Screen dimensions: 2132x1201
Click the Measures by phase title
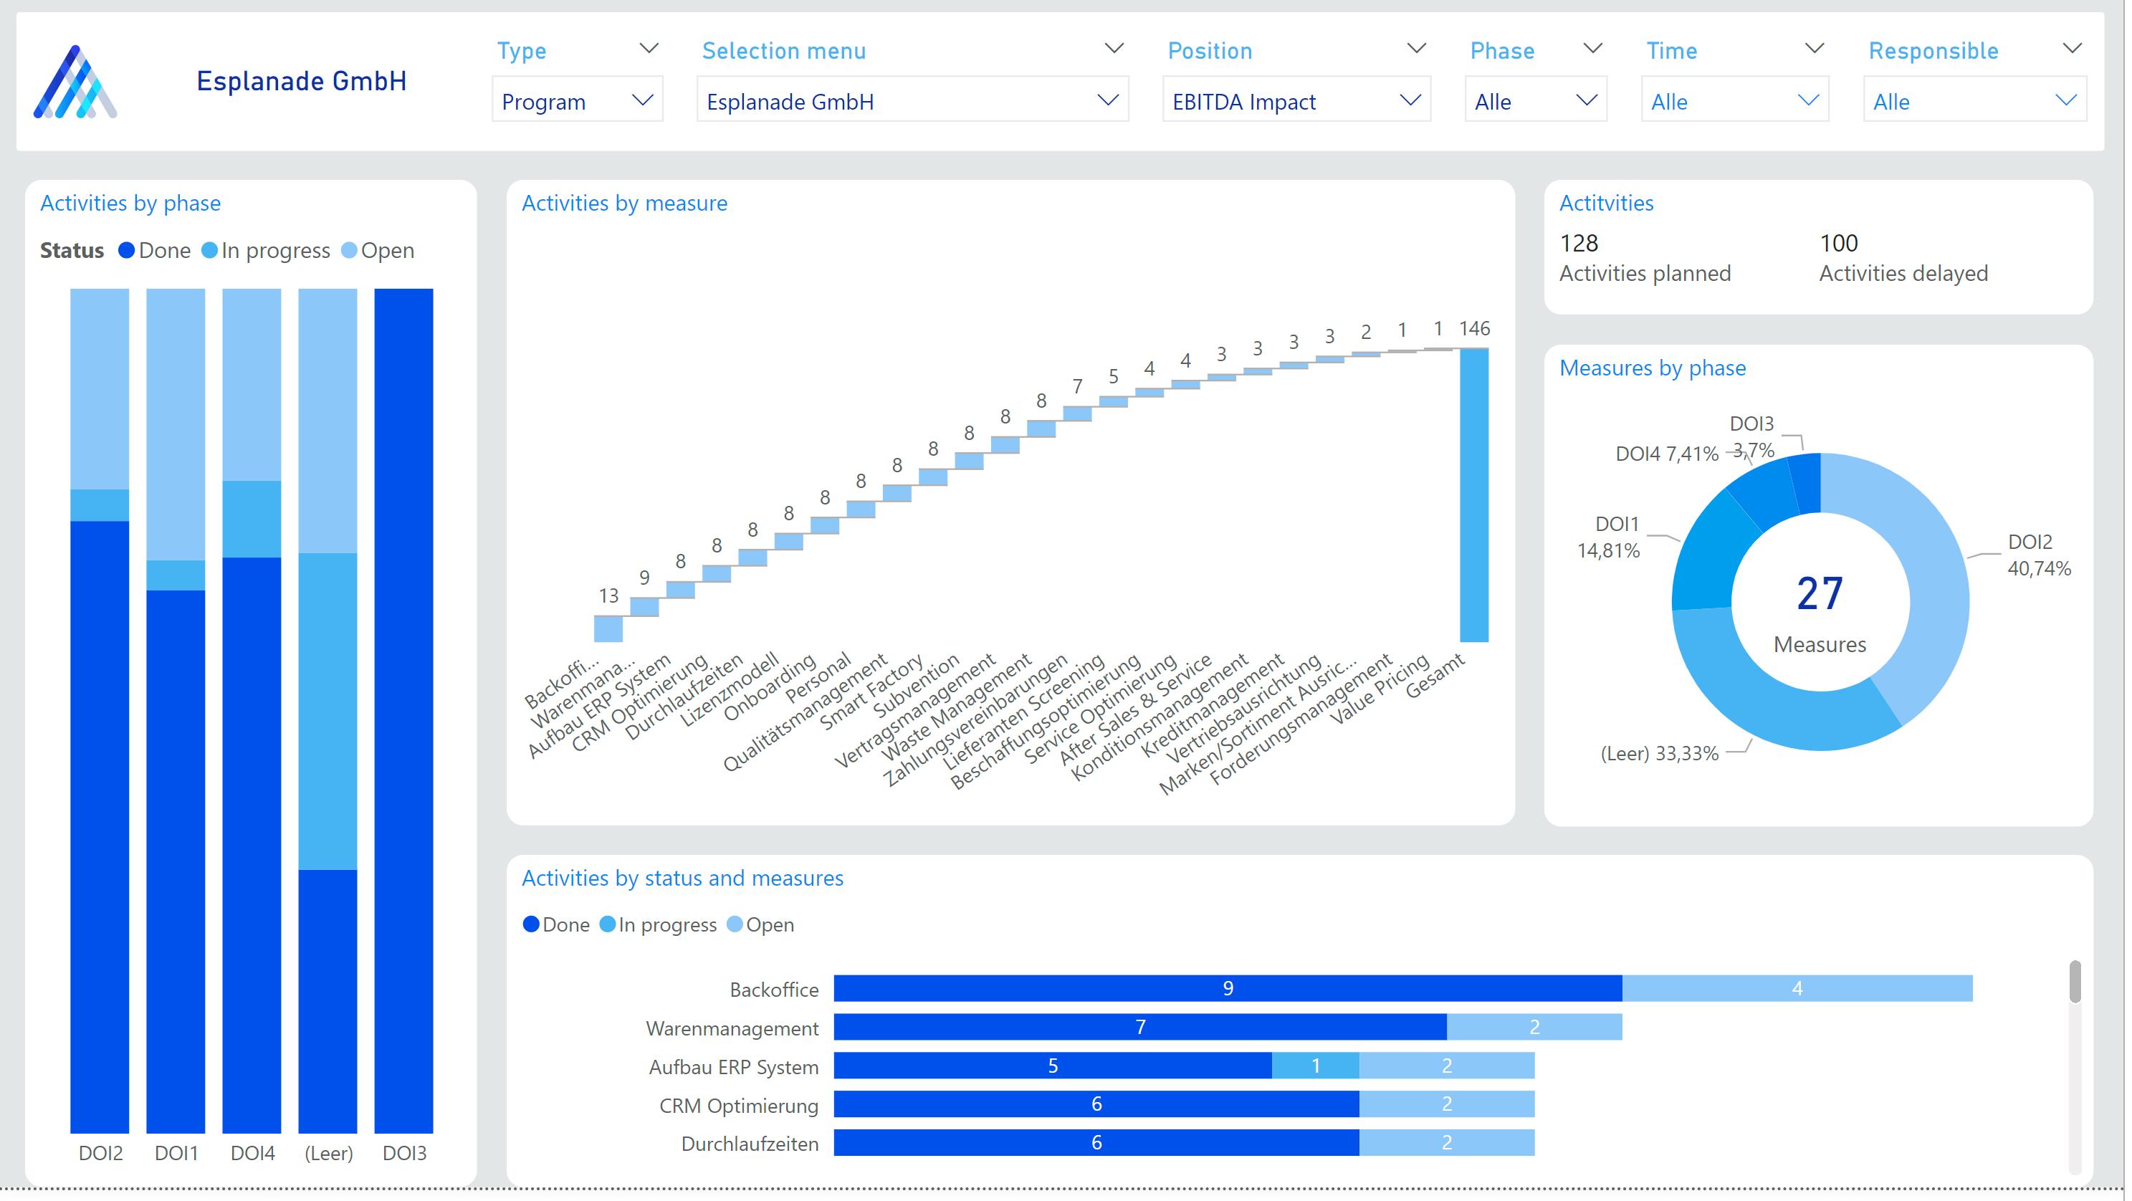1652,368
